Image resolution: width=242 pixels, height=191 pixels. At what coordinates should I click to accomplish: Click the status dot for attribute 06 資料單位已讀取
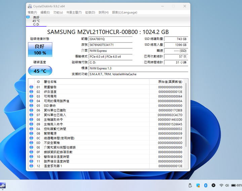pyautogui.click(x=31, y=110)
